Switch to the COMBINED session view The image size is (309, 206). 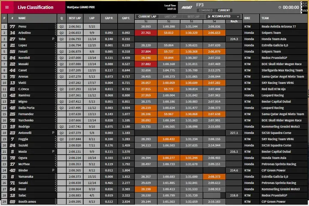pos(206,10)
